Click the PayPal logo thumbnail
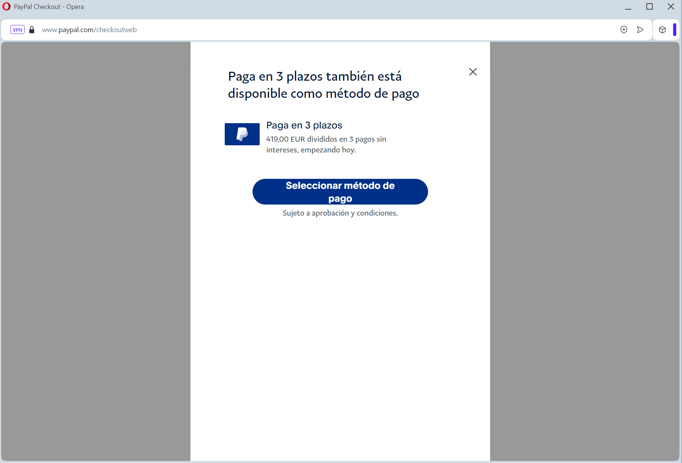The image size is (682, 463). 242,134
